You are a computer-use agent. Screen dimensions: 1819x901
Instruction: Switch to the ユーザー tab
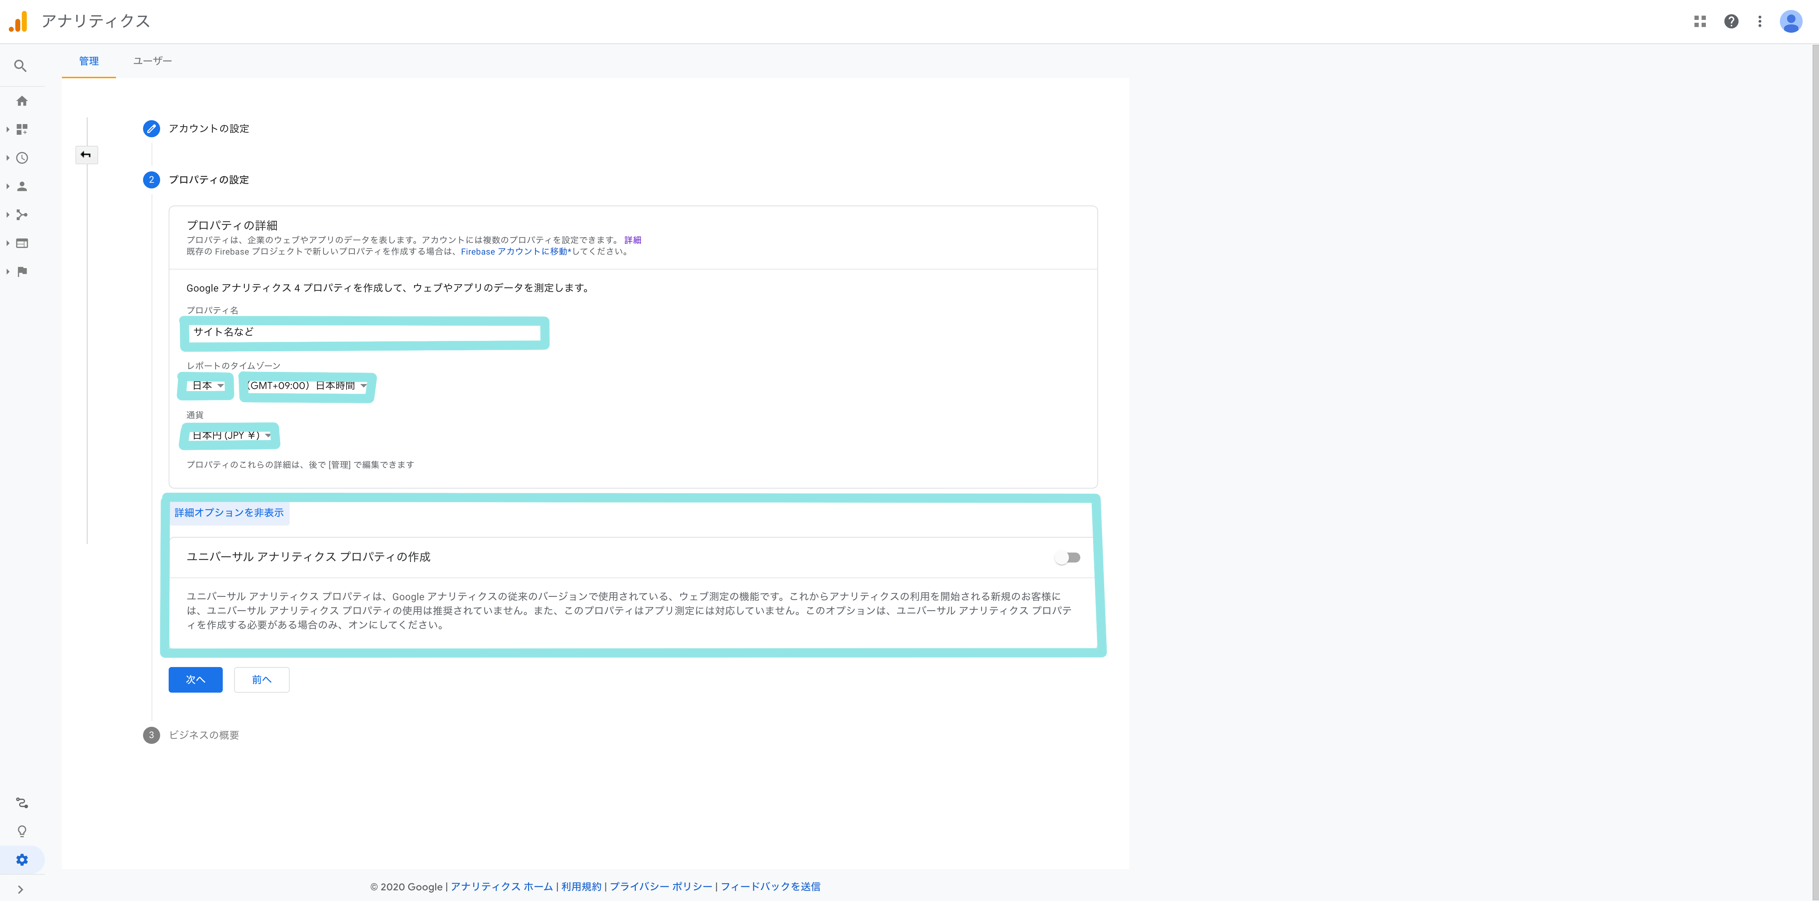point(153,62)
